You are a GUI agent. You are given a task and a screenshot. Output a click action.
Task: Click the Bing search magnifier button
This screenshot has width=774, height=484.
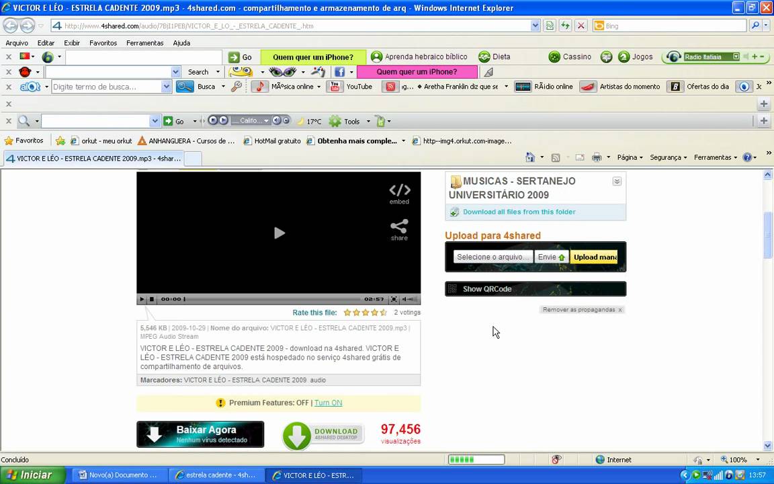tap(755, 26)
